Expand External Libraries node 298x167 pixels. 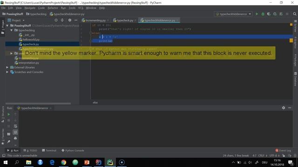coord(7,67)
